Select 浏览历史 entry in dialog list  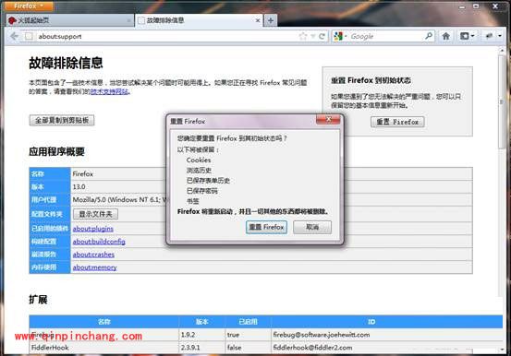tap(199, 171)
